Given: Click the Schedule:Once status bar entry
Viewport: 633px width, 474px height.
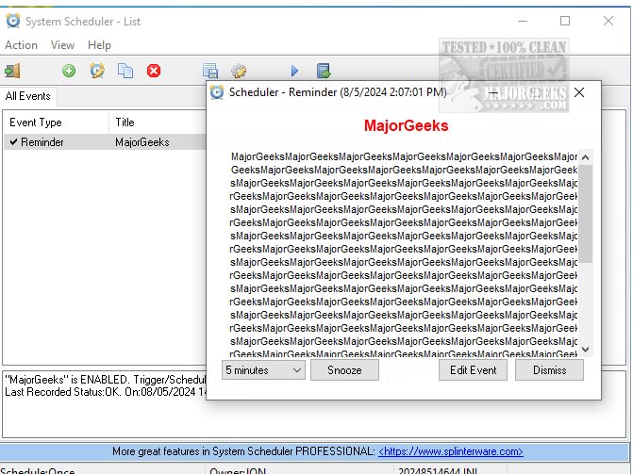Looking at the screenshot, I should pyautogui.click(x=38, y=470).
